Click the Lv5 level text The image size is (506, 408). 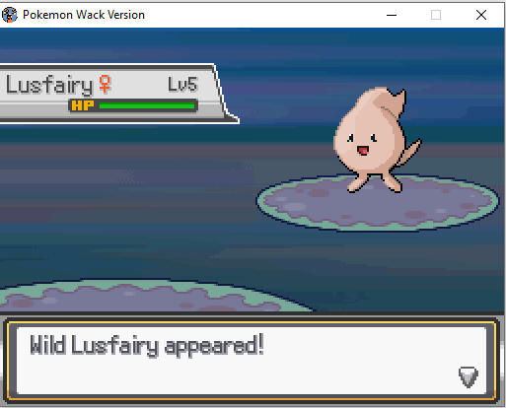point(182,85)
